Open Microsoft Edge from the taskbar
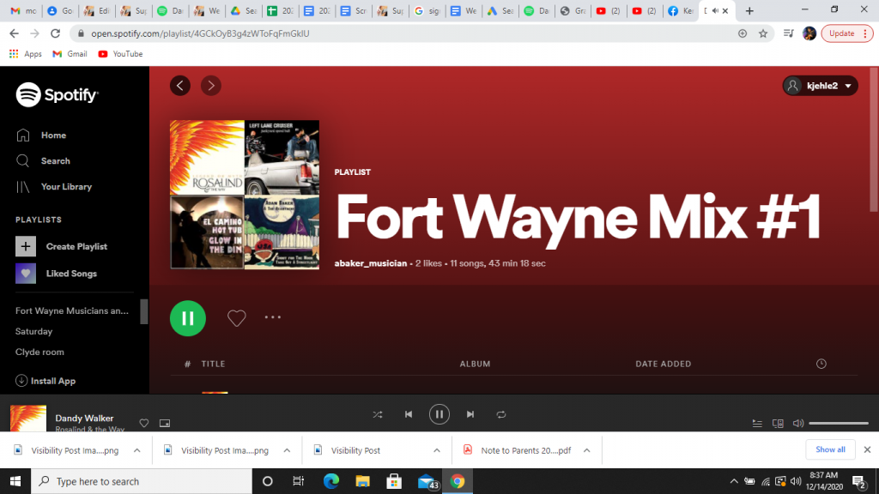The width and height of the screenshot is (879, 494). click(331, 481)
